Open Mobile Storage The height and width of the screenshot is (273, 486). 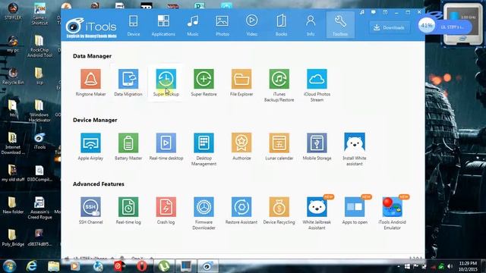tap(317, 143)
